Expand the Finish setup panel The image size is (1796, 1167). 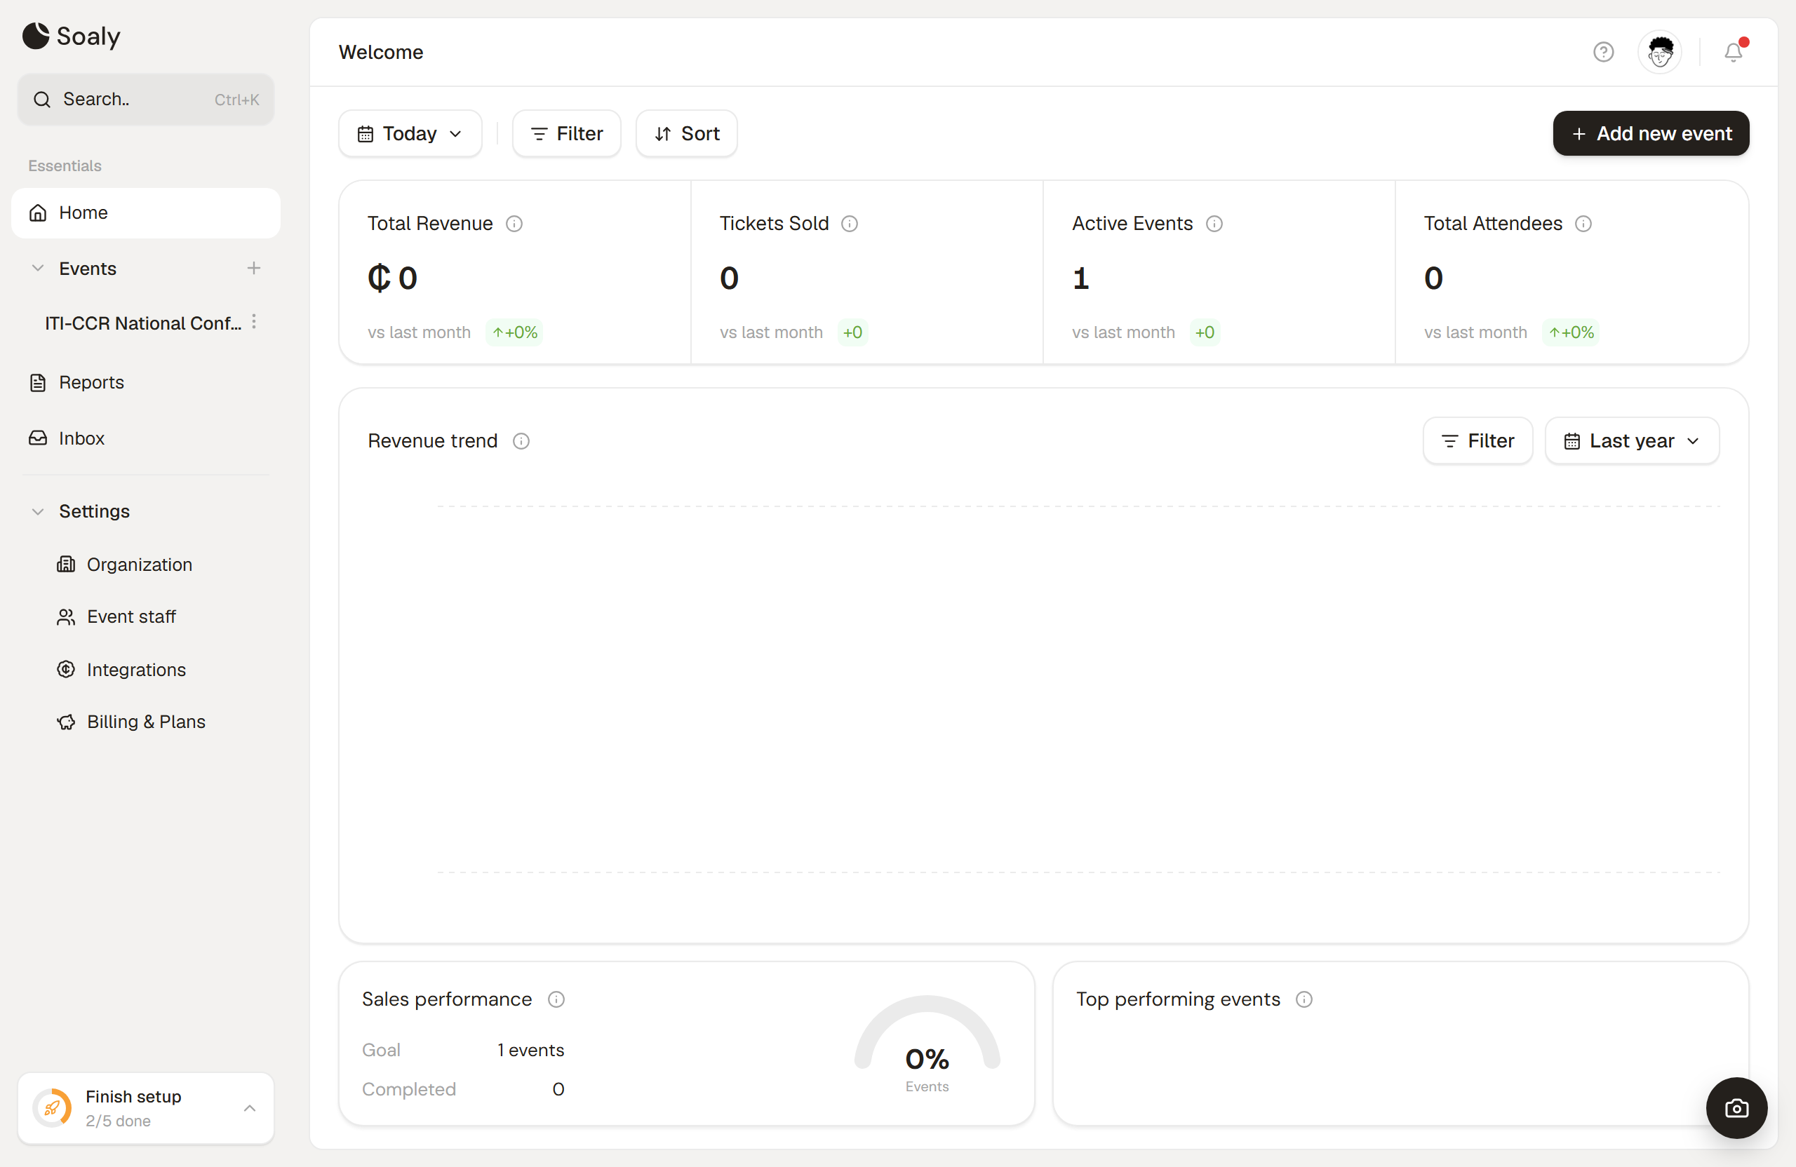tap(250, 1107)
